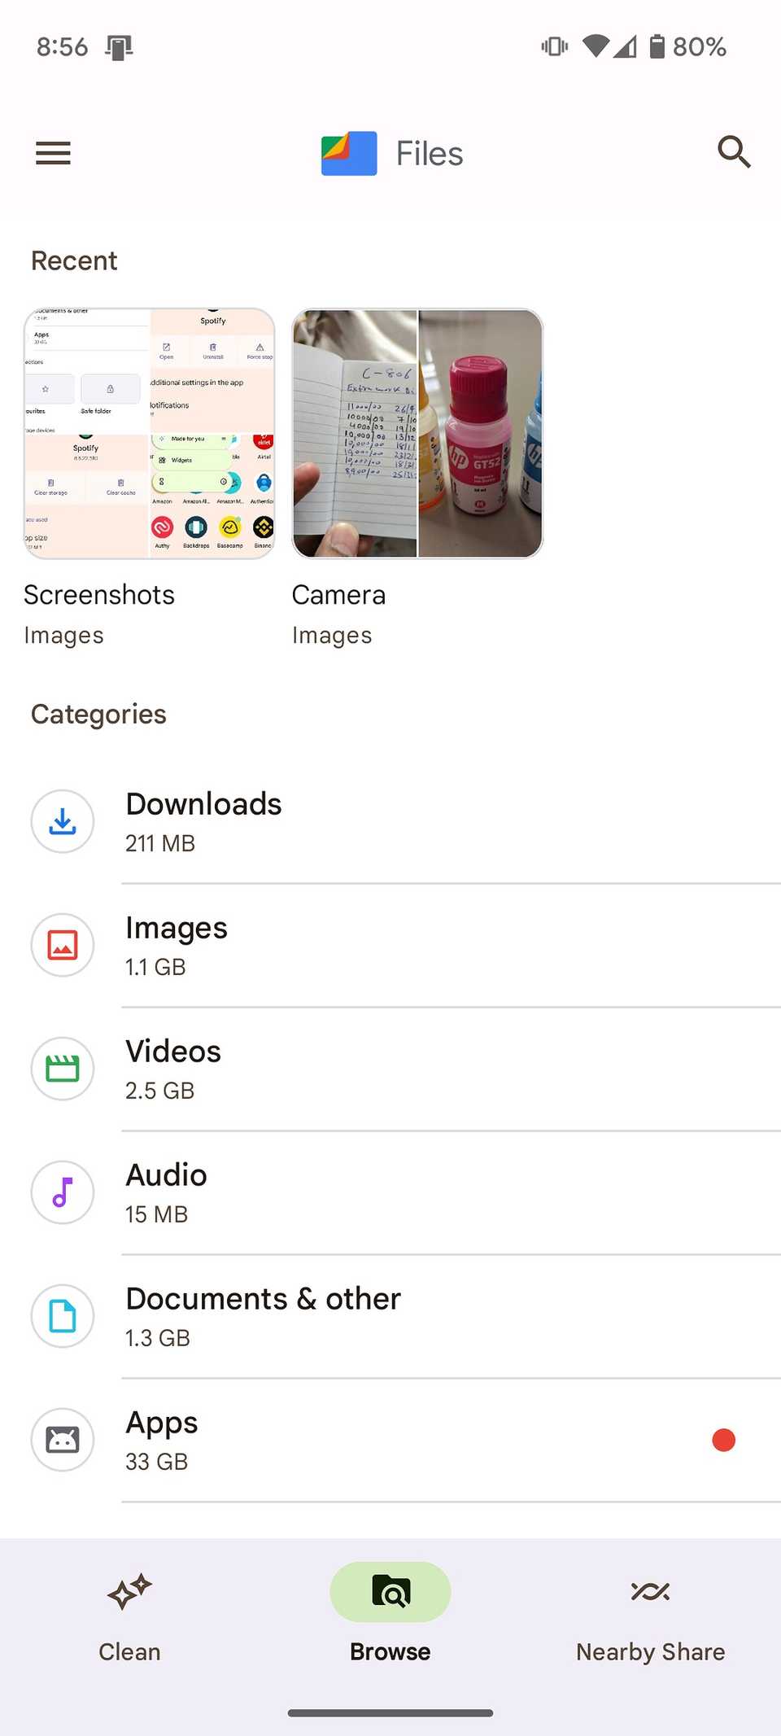The width and height of the screenshot is (781, 1736).
Task: Tap the Wi-Fi status icon
Action: tap(596, 46)
